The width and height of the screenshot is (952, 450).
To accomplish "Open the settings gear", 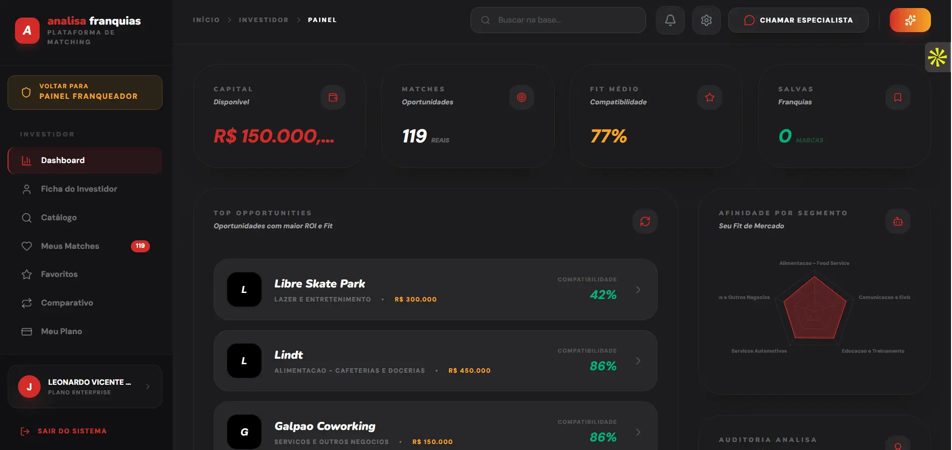I will click(706, 20).
